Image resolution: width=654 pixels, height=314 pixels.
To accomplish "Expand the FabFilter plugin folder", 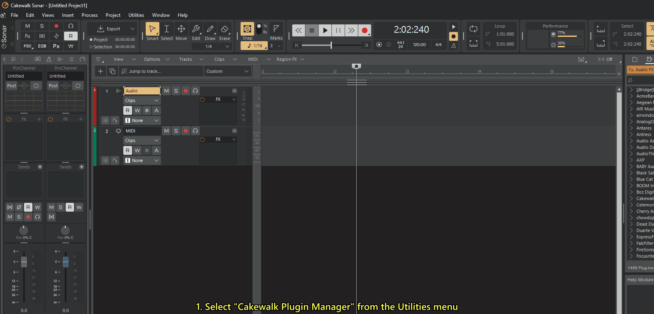I will click(x=631, y=243).
